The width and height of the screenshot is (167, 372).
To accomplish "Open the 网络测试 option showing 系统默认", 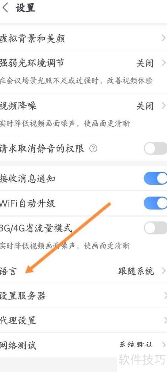I will coord(83,345).
